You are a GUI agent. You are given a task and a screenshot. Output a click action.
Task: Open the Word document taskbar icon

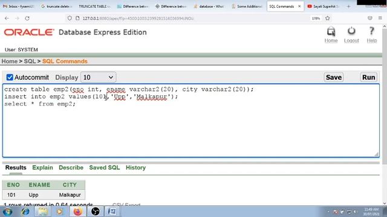click(x=112, y=212)
